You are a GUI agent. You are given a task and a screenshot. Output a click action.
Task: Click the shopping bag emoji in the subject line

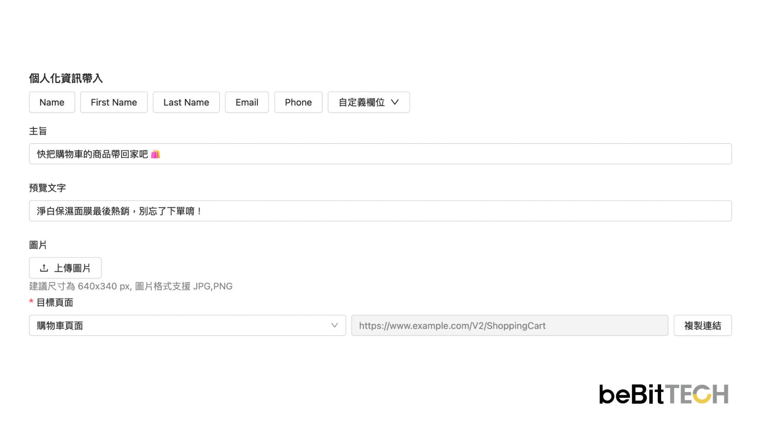(x=156, y=154)
